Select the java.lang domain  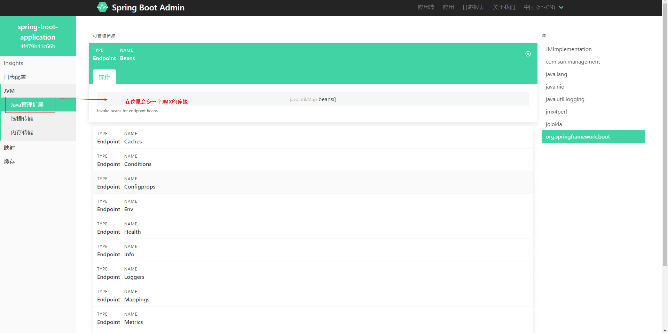pyautogui.click(x=556, y=74)
